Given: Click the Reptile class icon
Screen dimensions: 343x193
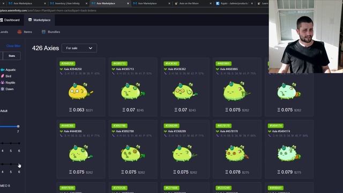Looking at the screenshot, I should 2,83.
